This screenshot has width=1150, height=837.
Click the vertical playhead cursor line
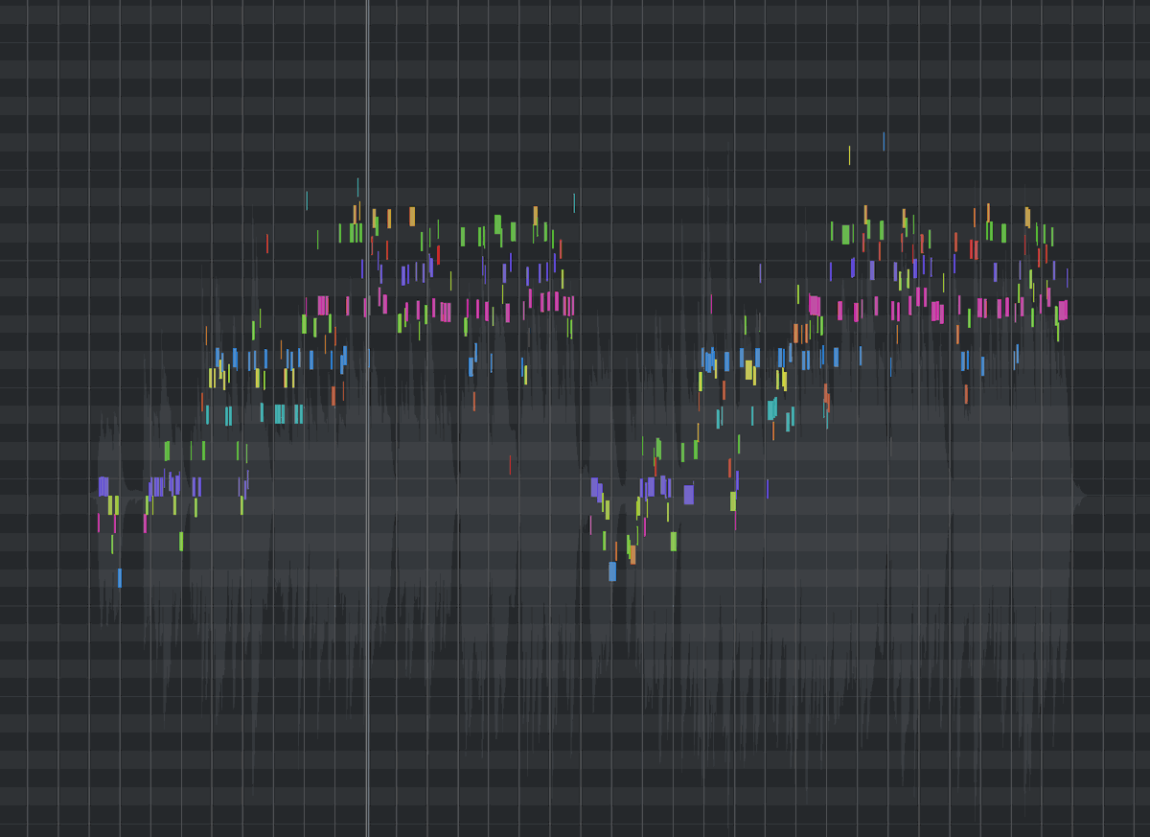[368, 418]
